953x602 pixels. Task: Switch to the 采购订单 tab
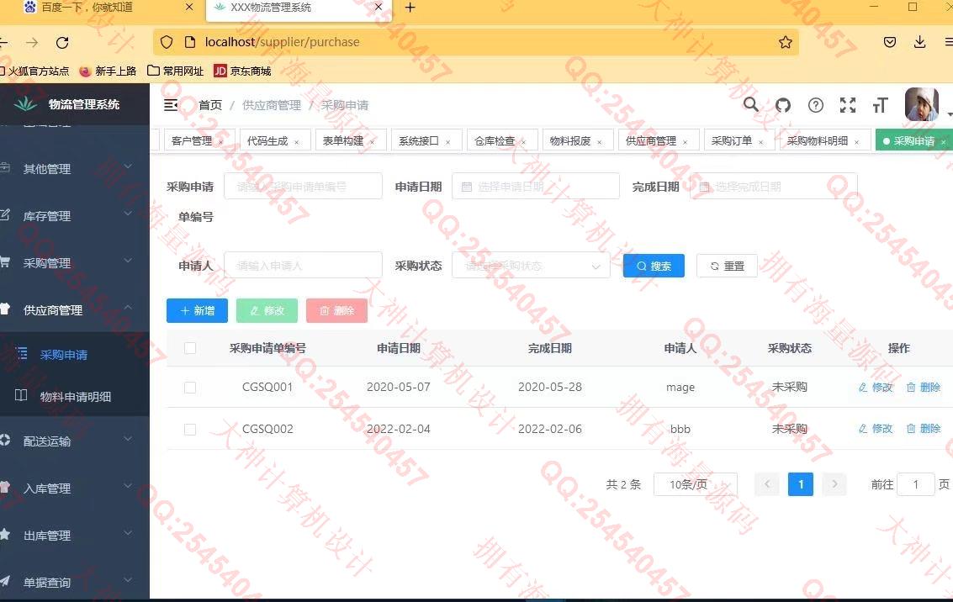[x=731, y=141]
